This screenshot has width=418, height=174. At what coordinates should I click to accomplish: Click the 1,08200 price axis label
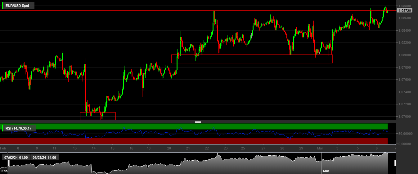[405, 43]
